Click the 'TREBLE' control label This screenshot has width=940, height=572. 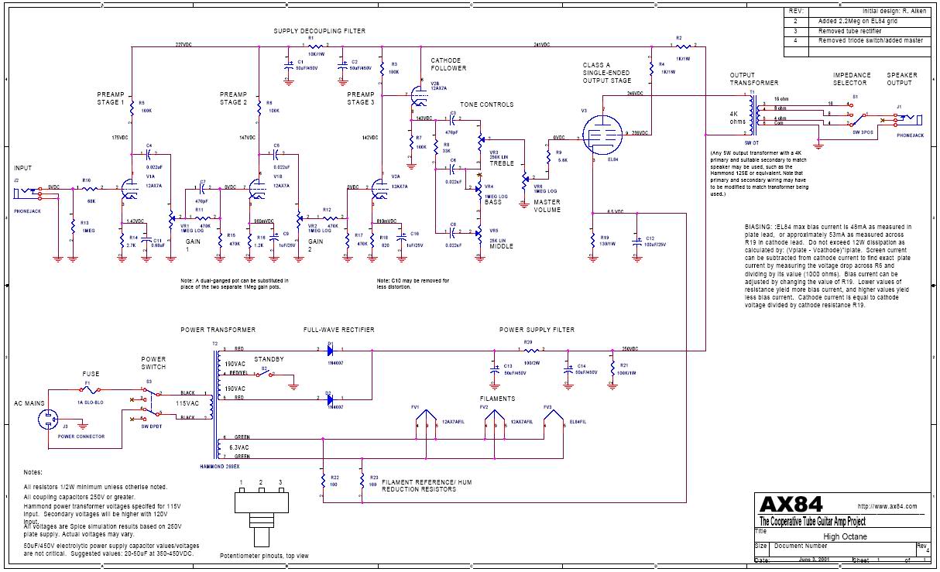pyautogui.click(x=501, y=163)
